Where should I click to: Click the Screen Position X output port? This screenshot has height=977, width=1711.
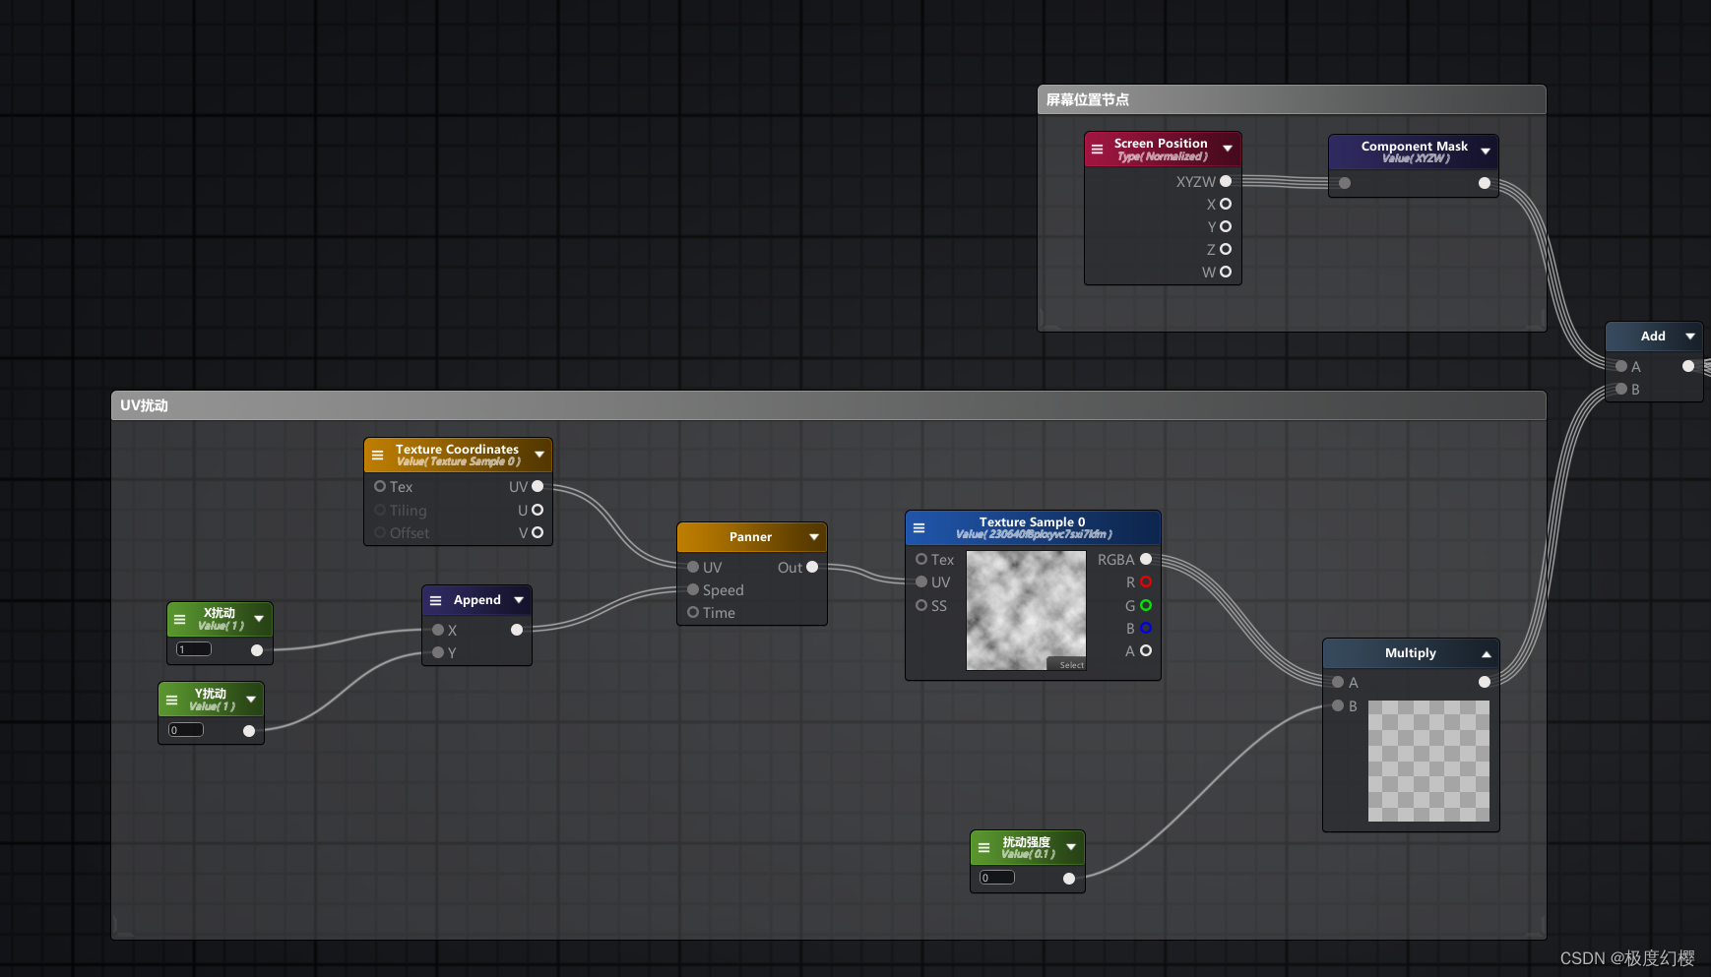pos(1226,204)
